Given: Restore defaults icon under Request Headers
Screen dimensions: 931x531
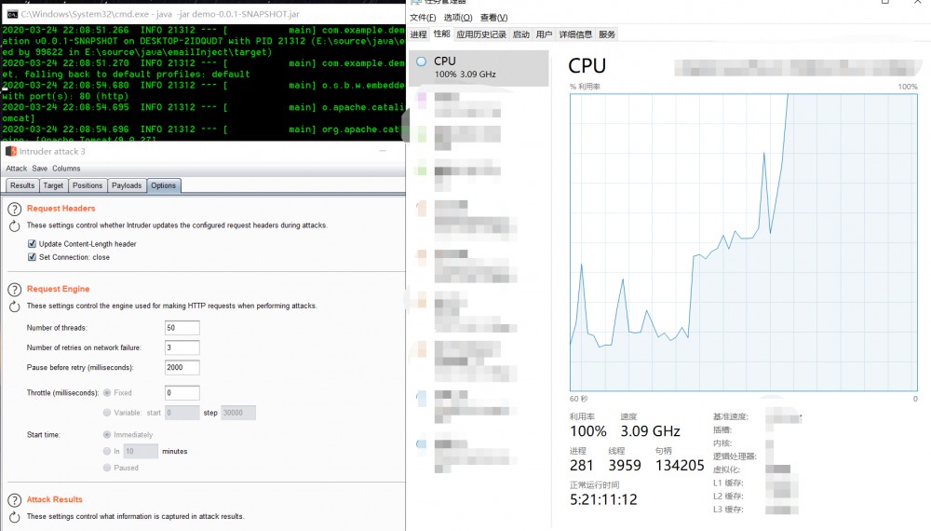Looking at the screenshot, I should coord(14,226).
